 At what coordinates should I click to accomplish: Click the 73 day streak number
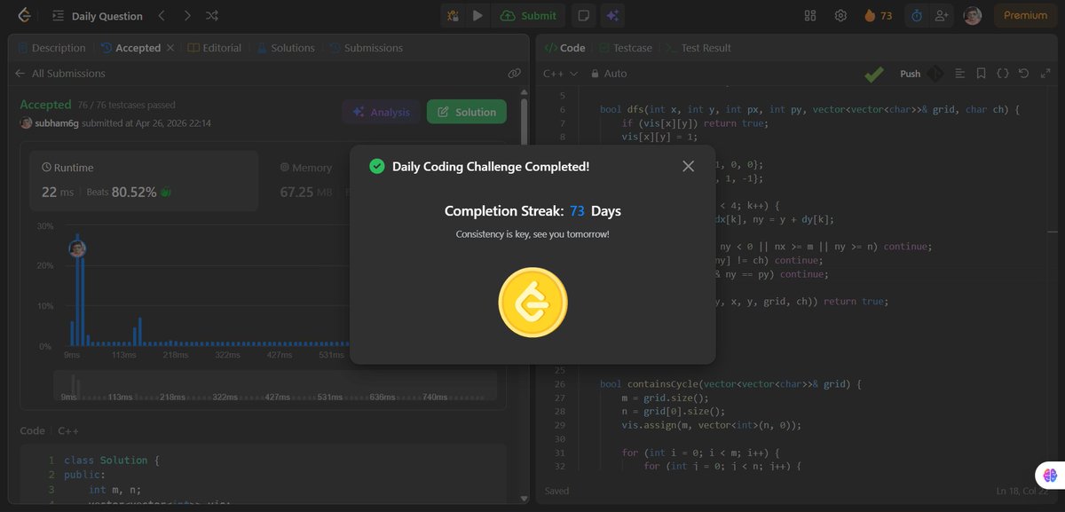[577, 211]
